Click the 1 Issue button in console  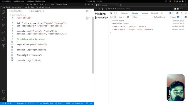point(175,17)
